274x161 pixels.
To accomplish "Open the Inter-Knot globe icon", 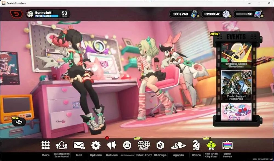I will click(x=144, y=145).
